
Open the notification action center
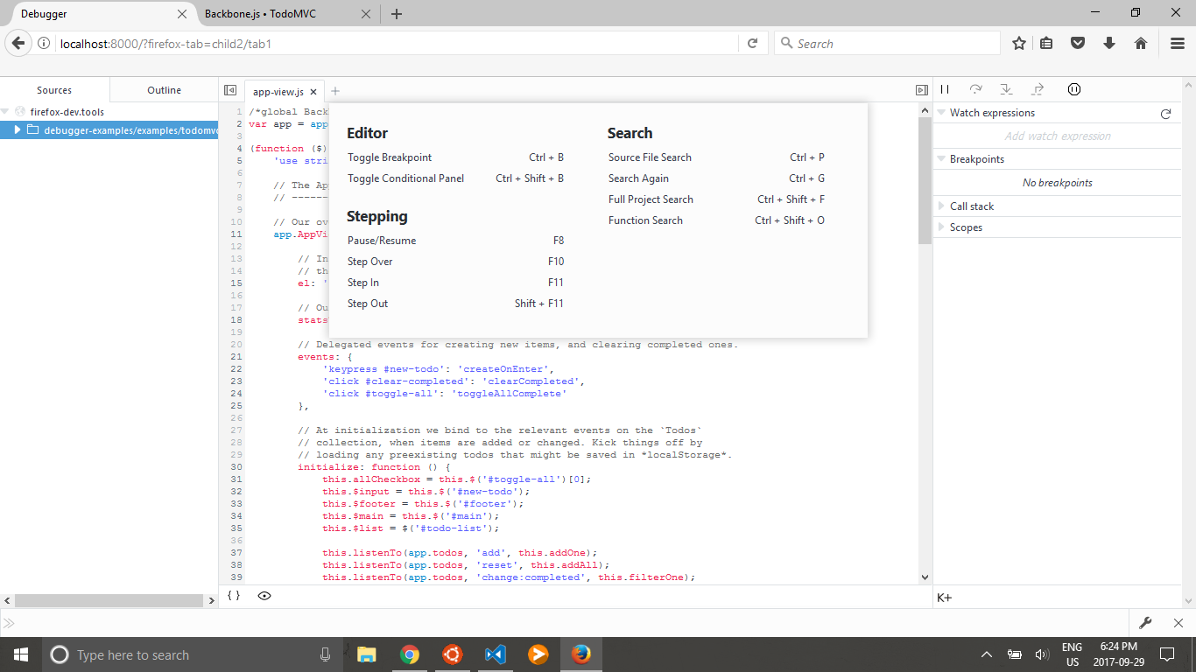coord(1167,654)
